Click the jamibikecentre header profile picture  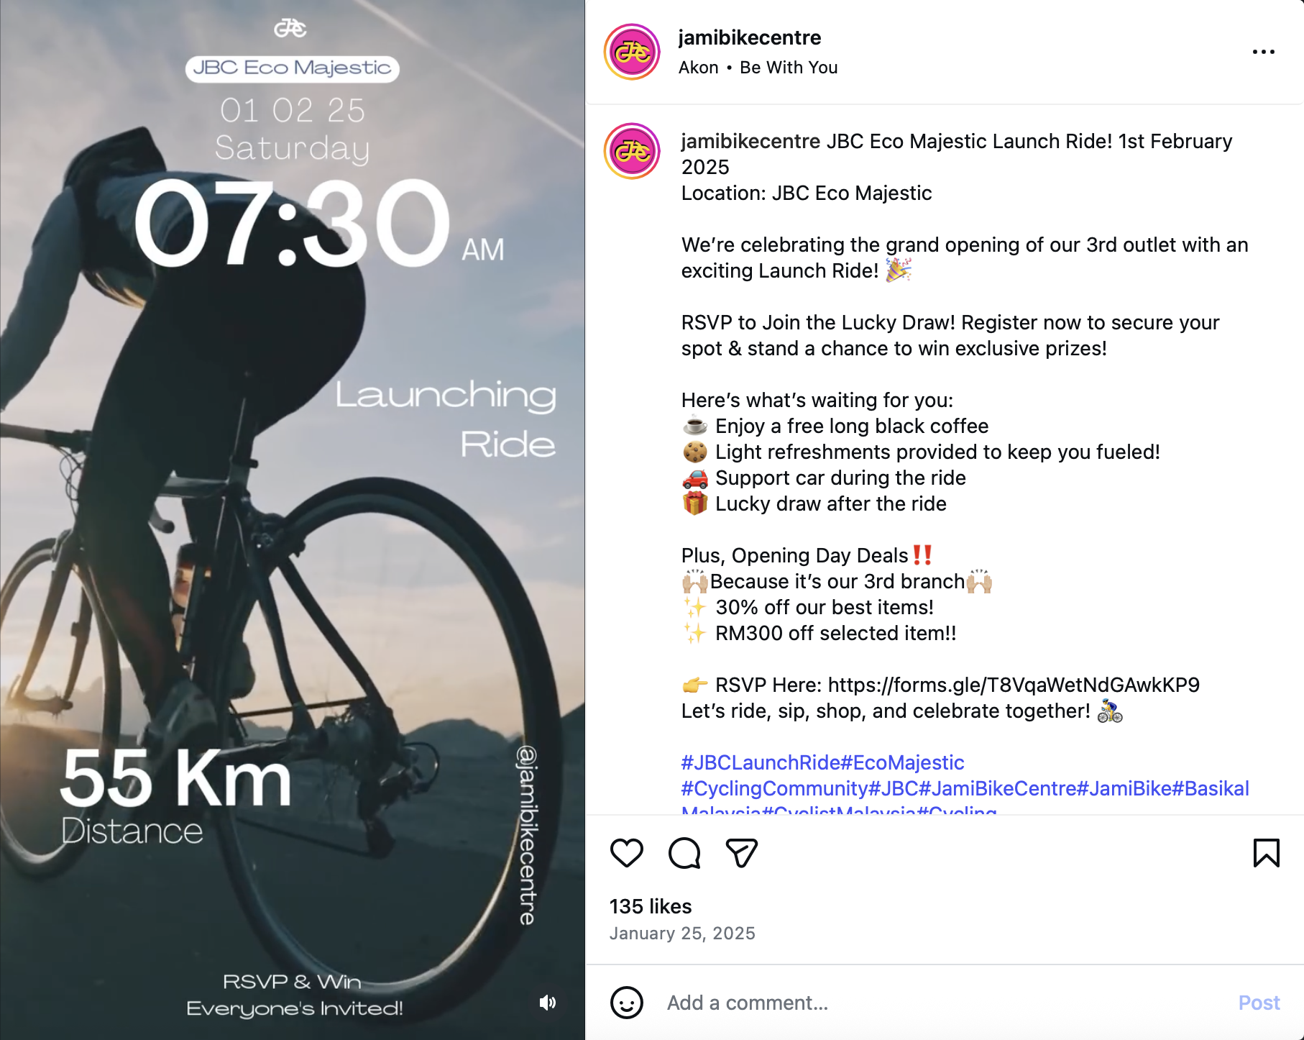(632, 52)
